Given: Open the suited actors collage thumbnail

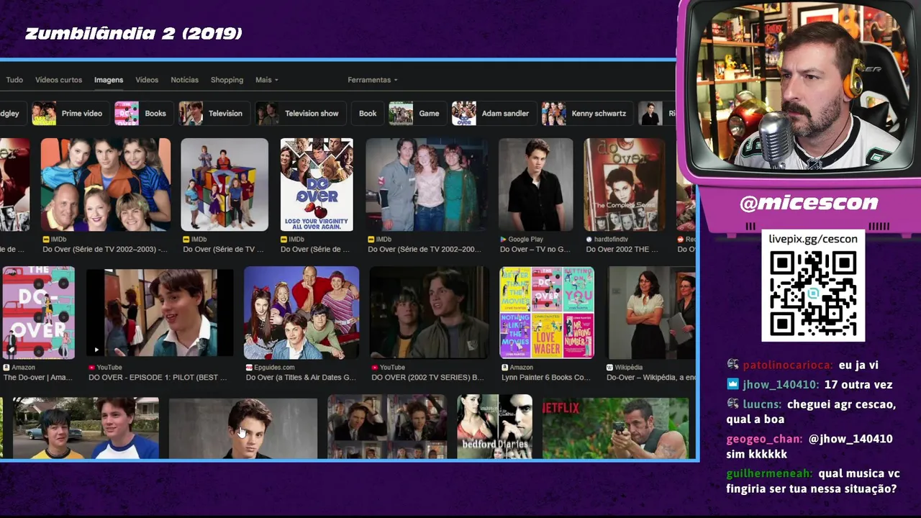Looking at the screenshot, I should coord(386,427).
